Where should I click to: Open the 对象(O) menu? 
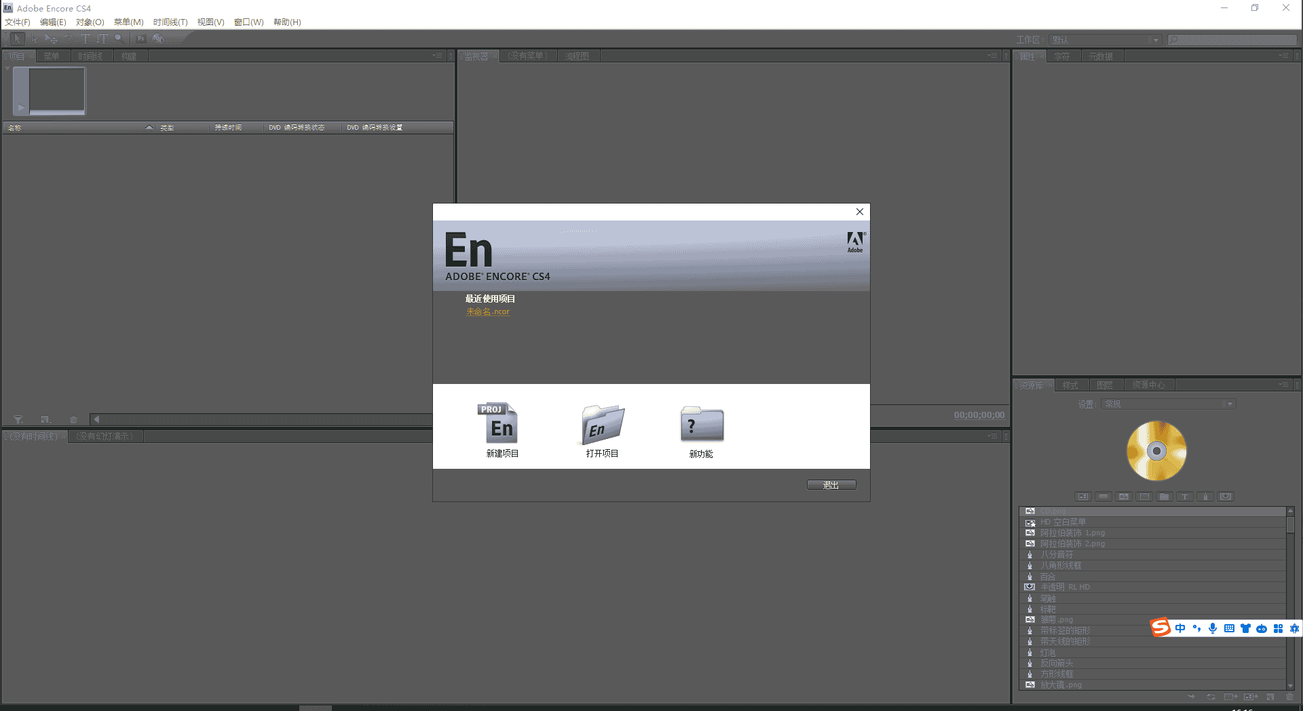(90, 22)
